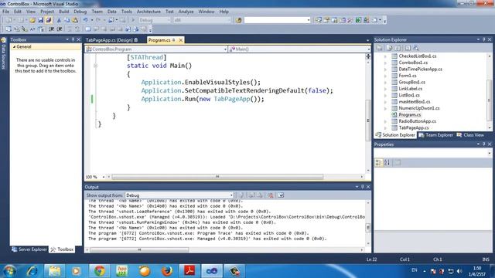Click Clear All icon in Output toolbar

pos(271,195)
